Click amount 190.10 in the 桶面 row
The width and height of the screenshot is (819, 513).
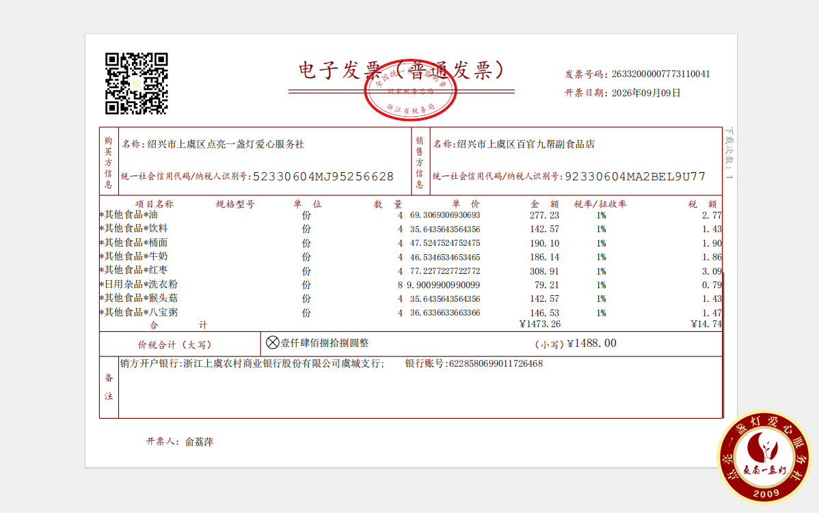(544, 243)
